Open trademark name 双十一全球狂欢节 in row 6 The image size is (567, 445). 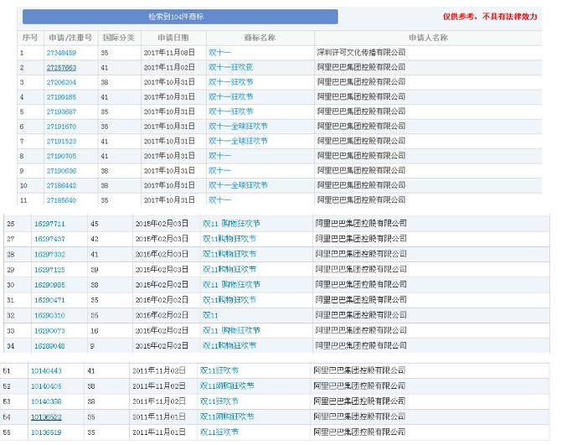coord(238,127)
